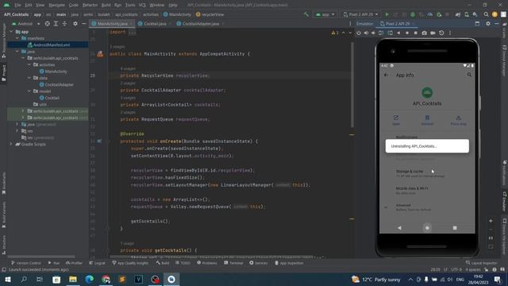Image resolution: width=508 pixels, height=286 pixels.
Task: Click emulator toolbar Back triangle button
Action: pos(398,33)
